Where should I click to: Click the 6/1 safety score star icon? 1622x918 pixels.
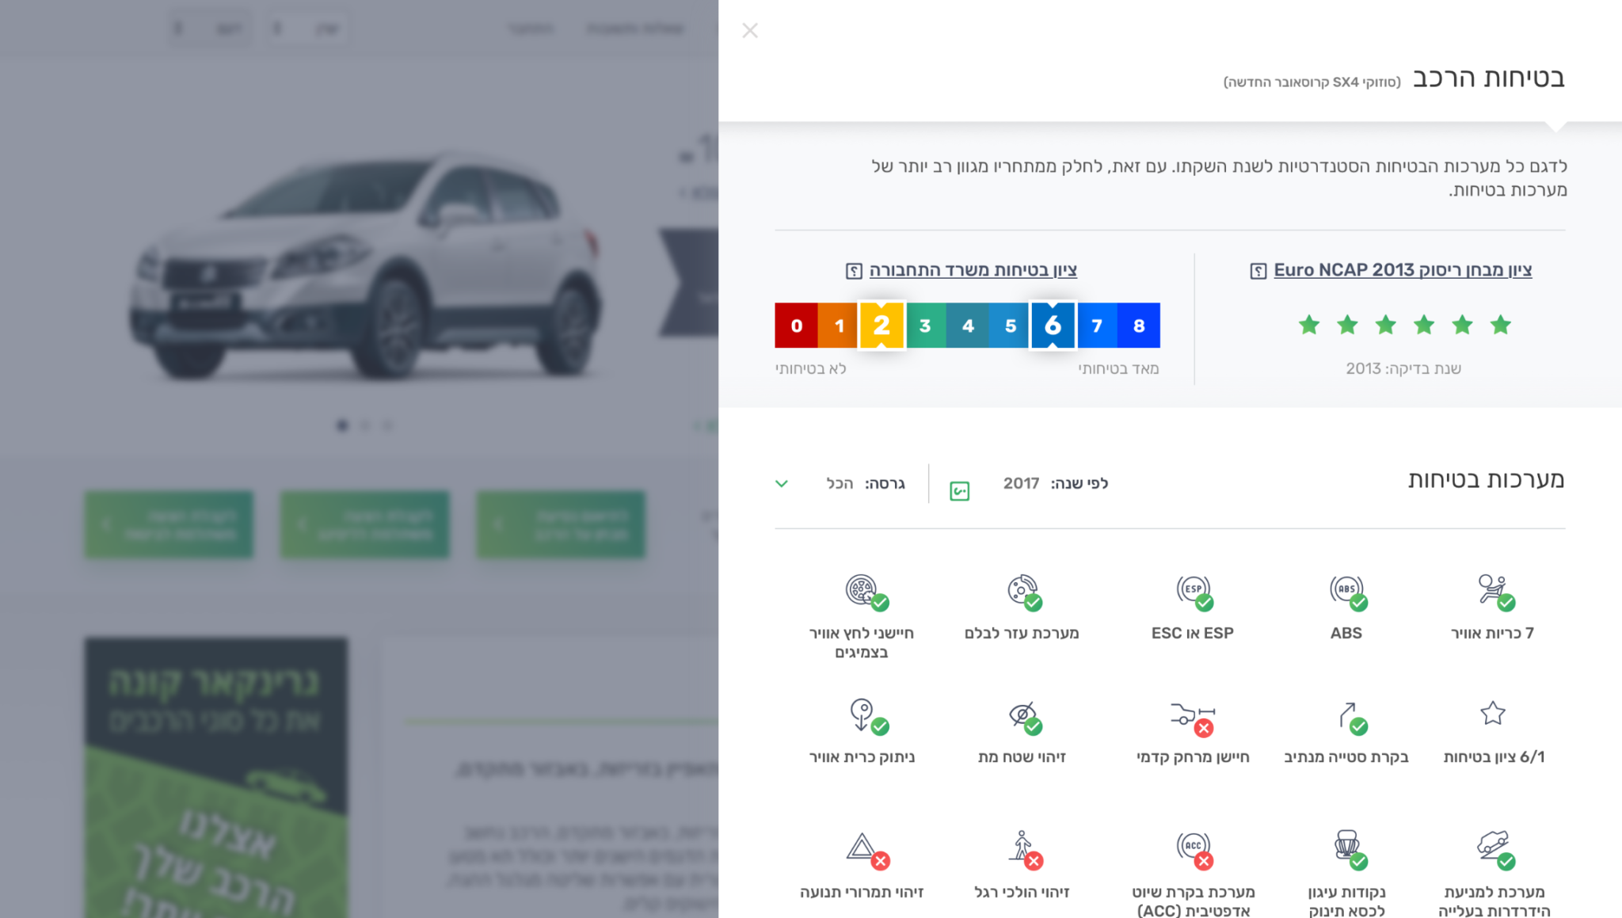1493,713
